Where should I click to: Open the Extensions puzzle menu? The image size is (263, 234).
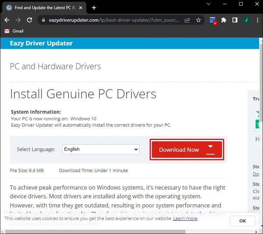tap(224, 20)
